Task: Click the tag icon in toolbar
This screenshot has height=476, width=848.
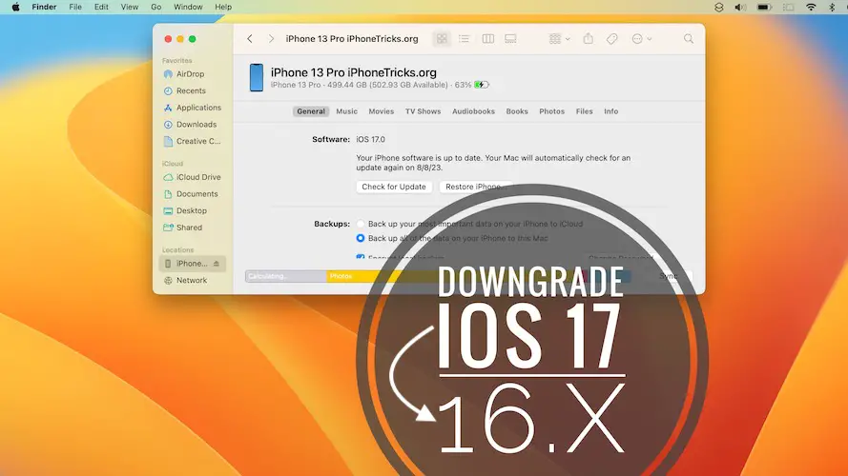Action: tap(612, 39)
